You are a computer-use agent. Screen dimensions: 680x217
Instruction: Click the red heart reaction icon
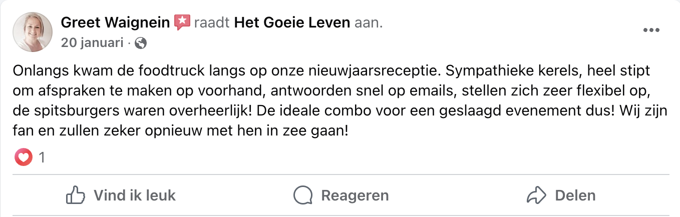(24, 158)
